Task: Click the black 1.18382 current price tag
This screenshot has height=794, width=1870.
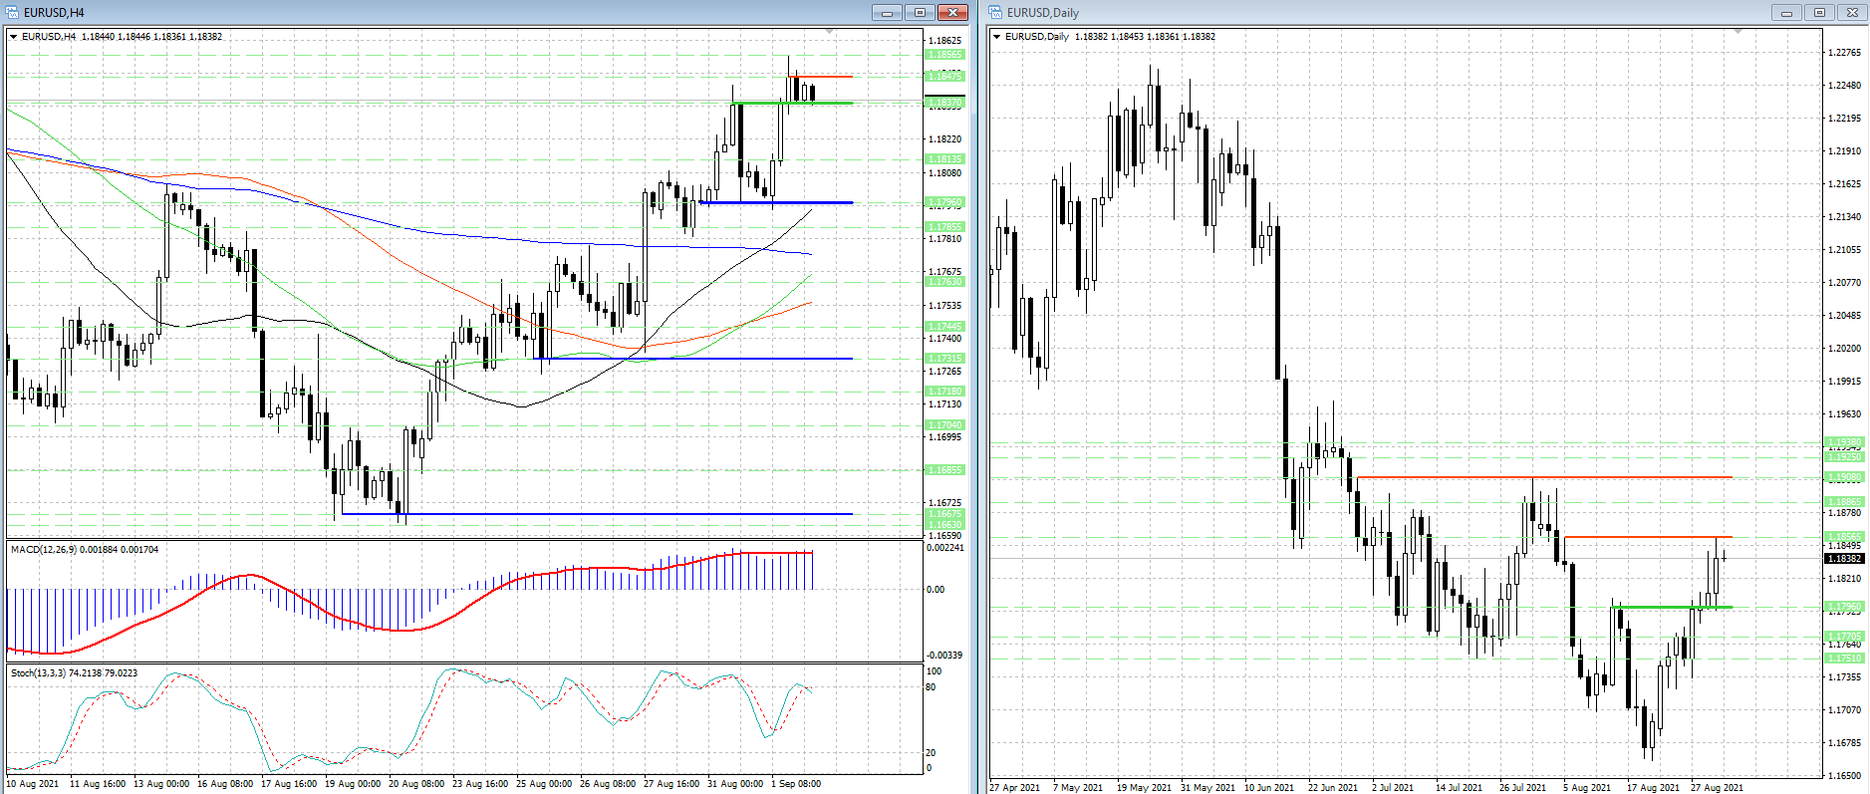Action: 1844,558
